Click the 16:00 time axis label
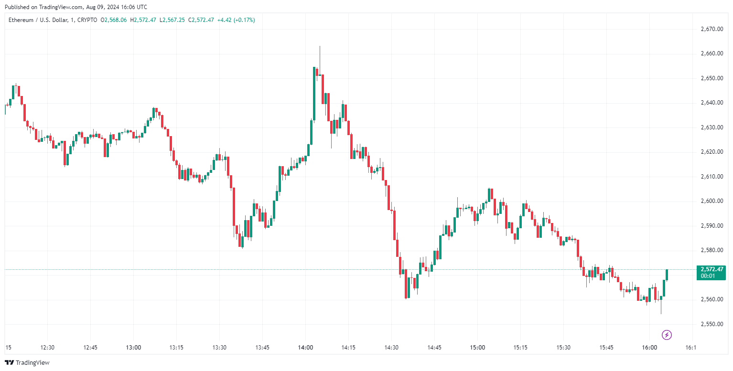Viewport: 733px width, 371px height. pos(649,348)
